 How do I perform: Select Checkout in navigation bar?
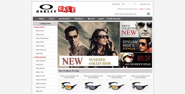[x=78, y=19]
